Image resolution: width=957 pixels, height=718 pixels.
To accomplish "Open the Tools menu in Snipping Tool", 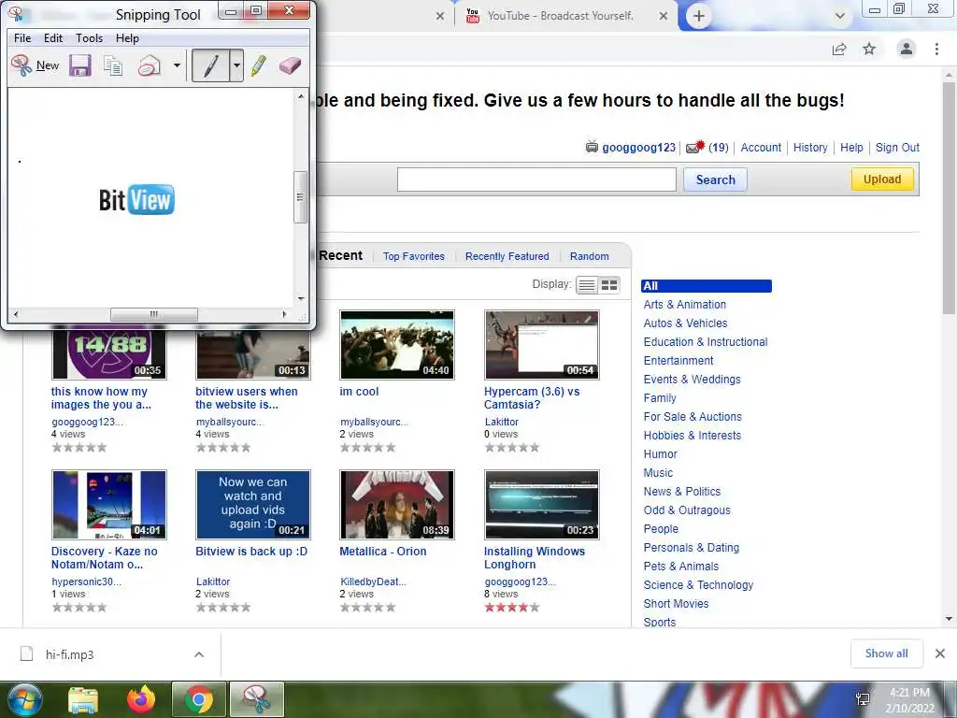I will coord(89,37).
